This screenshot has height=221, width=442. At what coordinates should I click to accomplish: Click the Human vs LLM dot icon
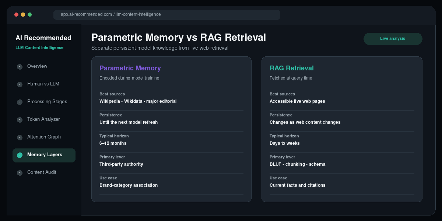point(20,84)
